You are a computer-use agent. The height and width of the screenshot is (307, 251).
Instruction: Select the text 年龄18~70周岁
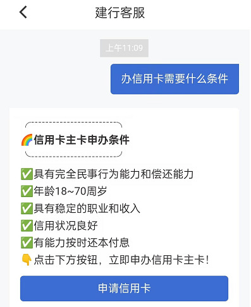[70, 191]
